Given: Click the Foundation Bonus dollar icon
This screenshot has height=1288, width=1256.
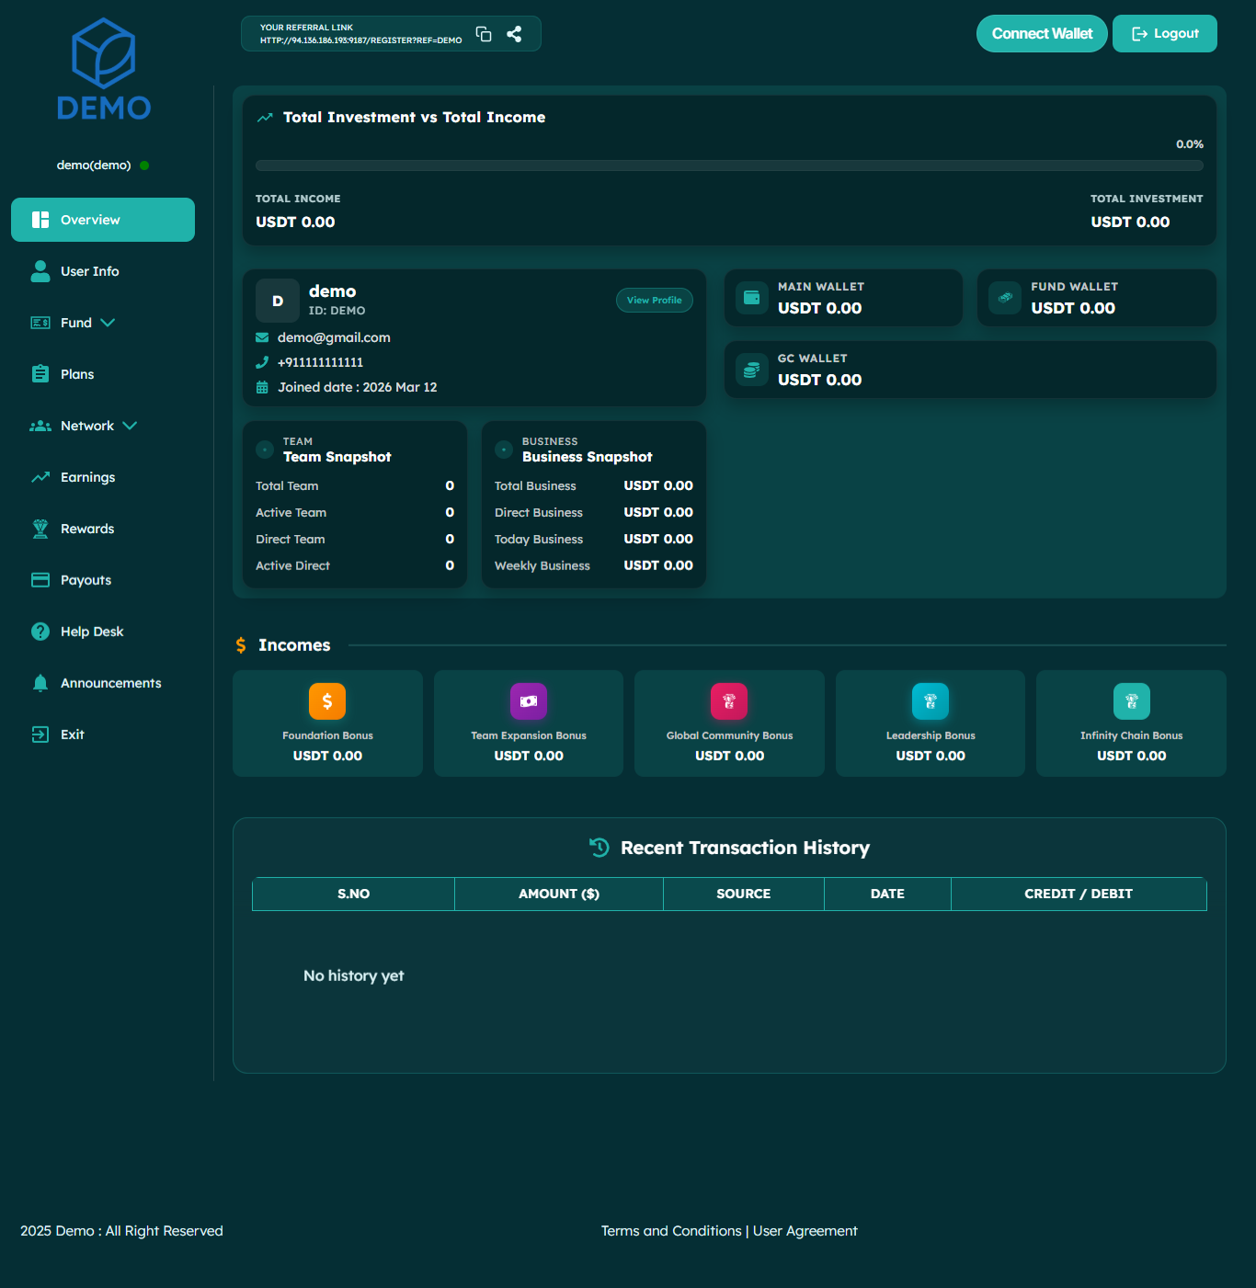Looking at the screenshot, I should tap(327, 701).
